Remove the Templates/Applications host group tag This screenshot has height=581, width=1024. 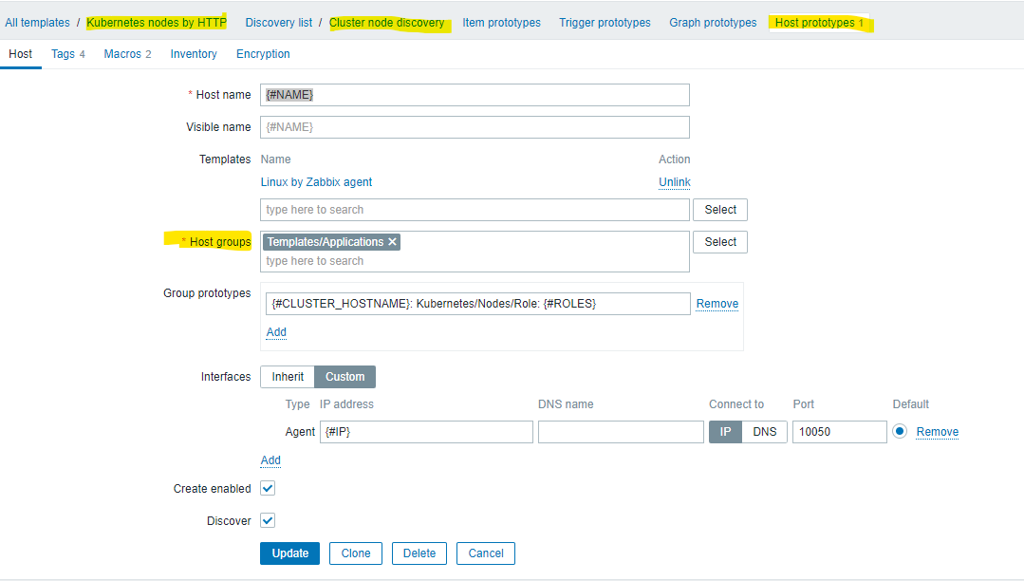[x=392, y=242]
